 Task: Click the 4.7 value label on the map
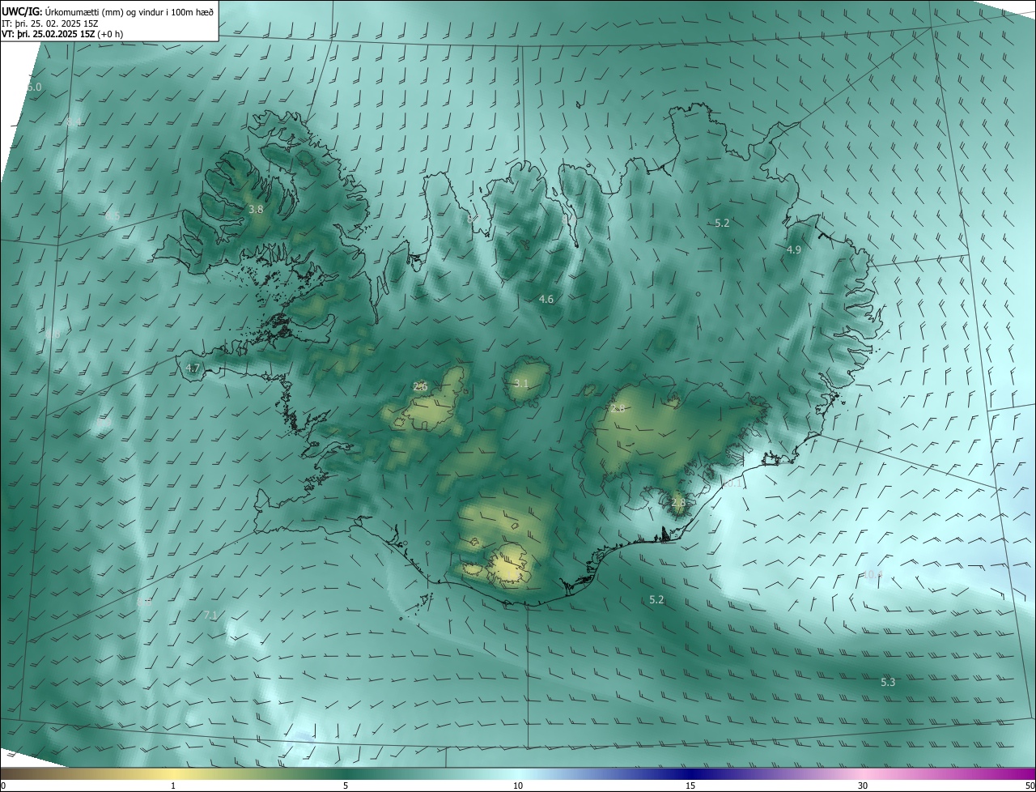tap(193, 368)
